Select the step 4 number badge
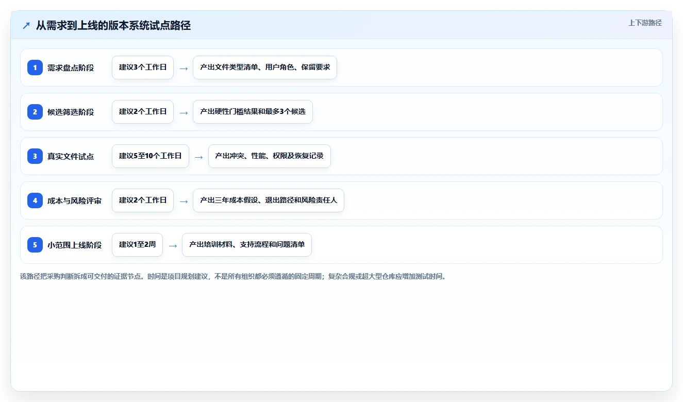Image resolution: width=683 pixels, height=402 pixels. [x=35, y=200]
